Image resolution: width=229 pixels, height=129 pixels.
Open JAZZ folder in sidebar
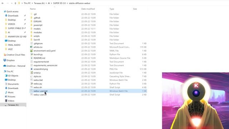[10, 49]
